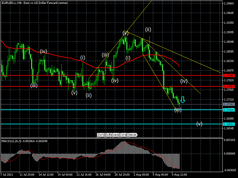
Task: Select the (iv) wave label on the left
Action: pos(43,51)
